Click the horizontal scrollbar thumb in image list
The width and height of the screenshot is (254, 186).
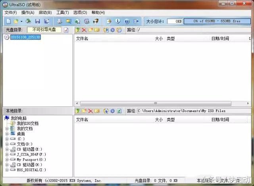coord(156,103)
